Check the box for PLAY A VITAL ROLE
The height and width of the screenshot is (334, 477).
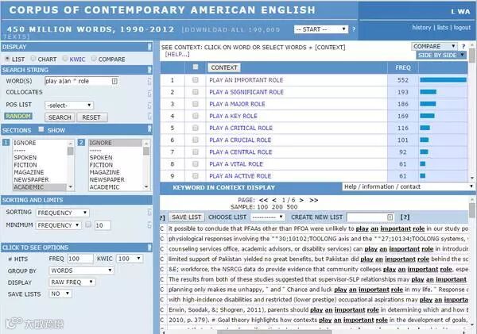[196, 164]
